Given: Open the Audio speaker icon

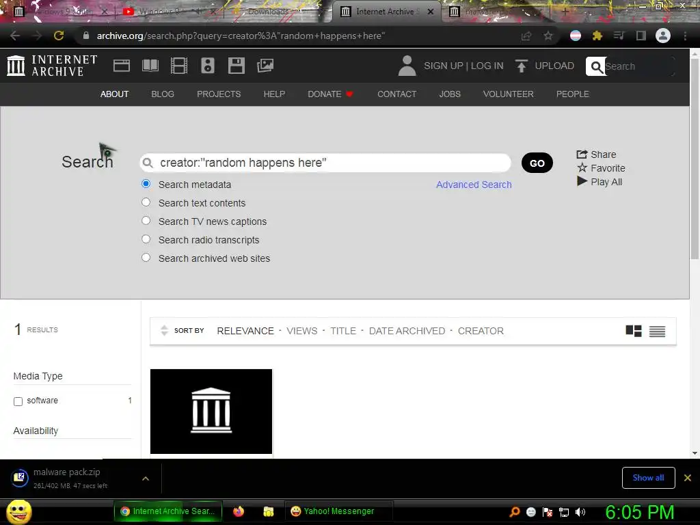Looking at the screenshot, I should 208,66.
